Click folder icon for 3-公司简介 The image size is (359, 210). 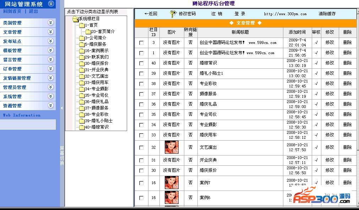[x=82, y=38]
